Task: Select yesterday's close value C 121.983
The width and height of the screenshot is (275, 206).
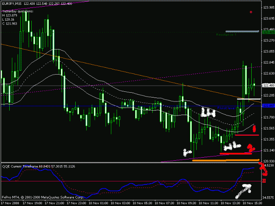Action: coord(10,23)
